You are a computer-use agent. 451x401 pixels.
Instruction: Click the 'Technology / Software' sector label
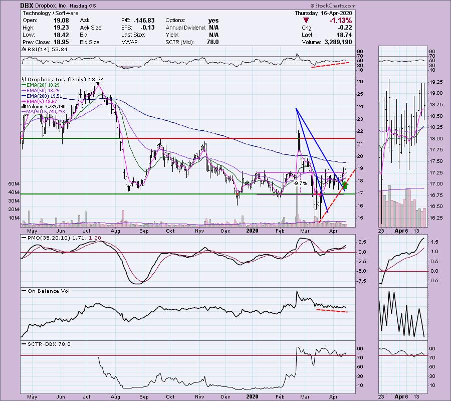pyautogui.click(x=50, y=13)
